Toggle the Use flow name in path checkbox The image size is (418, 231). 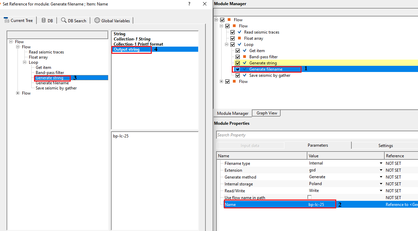(x=309, y=197)
